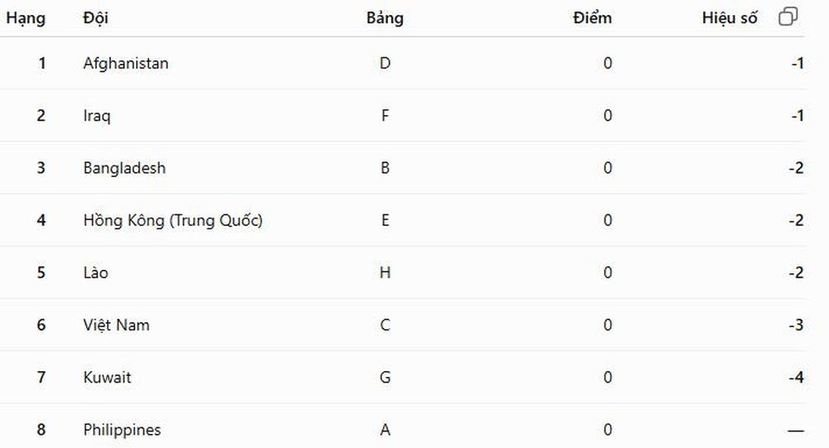829x448 pixels.
Task: Click group letter H for Lào
Action: pos(385,272)
